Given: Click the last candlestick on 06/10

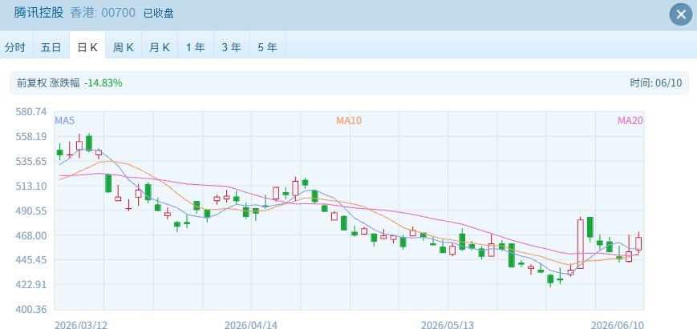Looking at the screenshot, I should click(x=638, y=243).
